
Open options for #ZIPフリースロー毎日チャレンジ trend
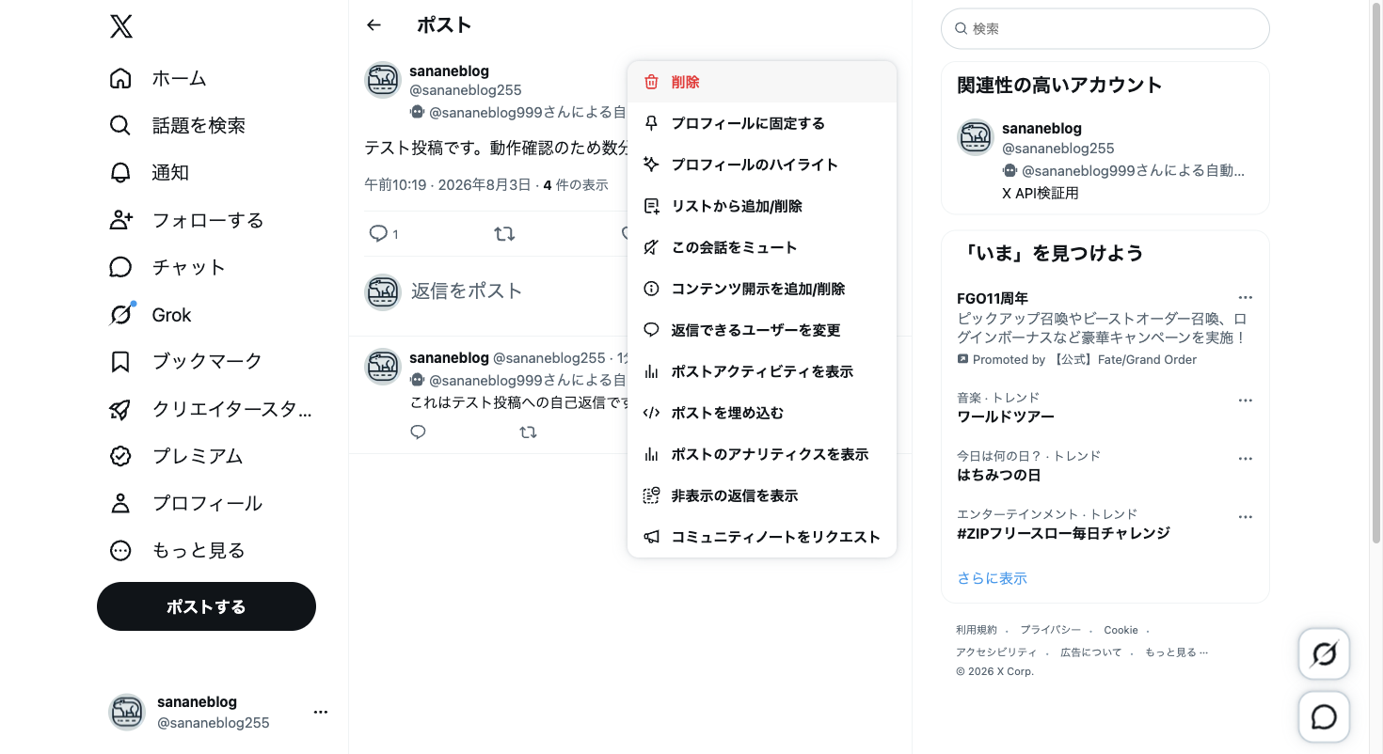[1246, 517]
